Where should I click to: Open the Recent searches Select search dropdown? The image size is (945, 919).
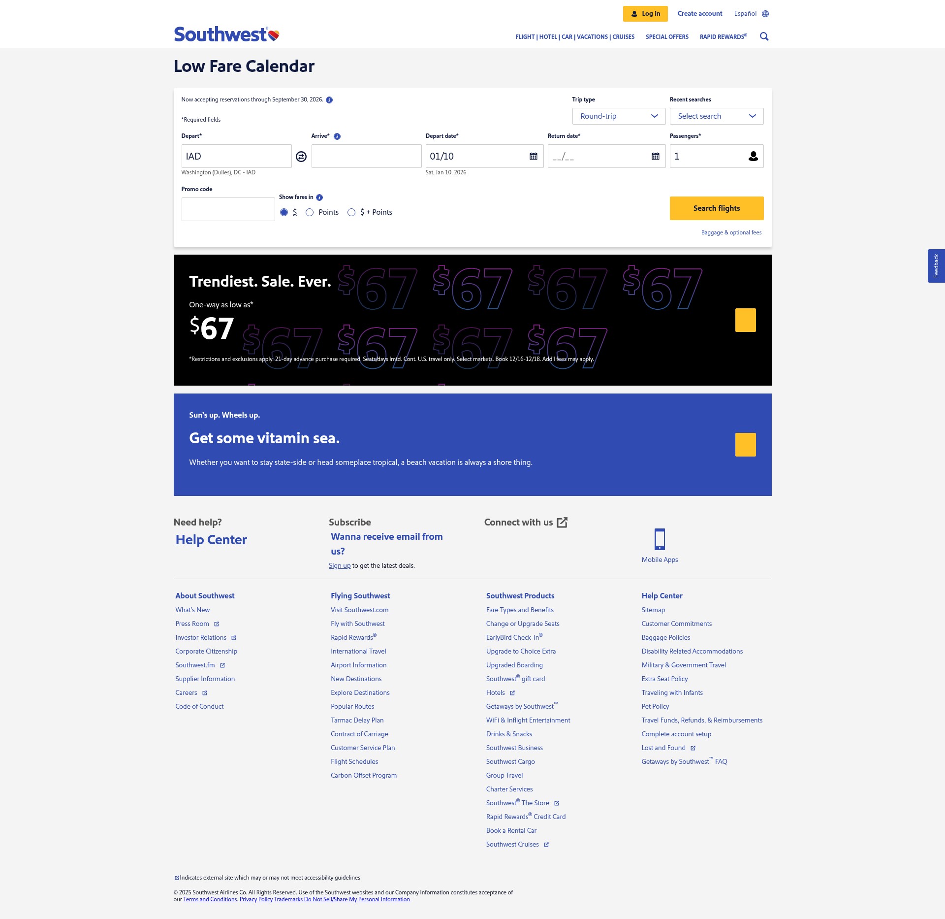click(x=717, y=116)
